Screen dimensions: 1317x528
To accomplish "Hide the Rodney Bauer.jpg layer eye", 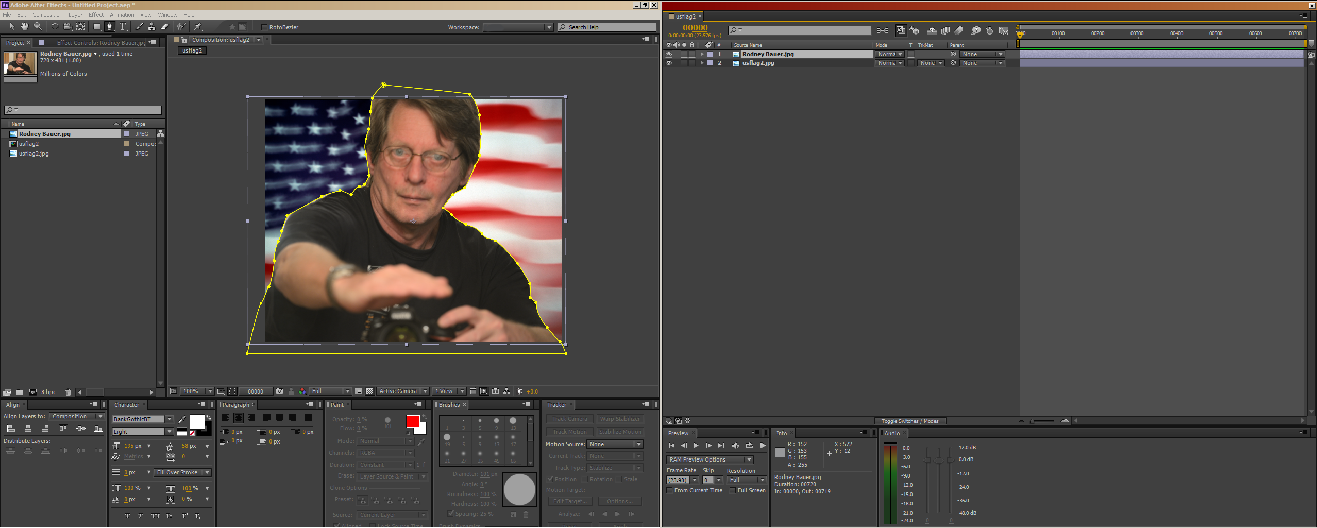I will (669, 54).
